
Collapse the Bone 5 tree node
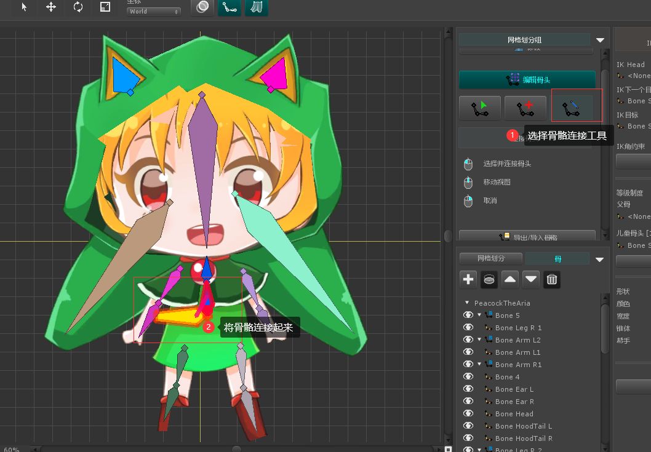click(x=479, y=315)
